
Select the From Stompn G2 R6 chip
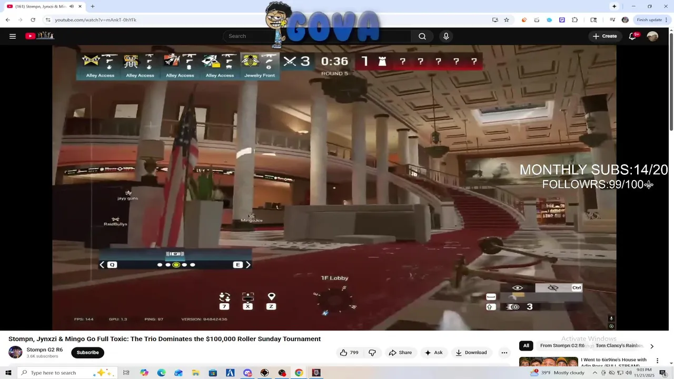tap(562, 346)
